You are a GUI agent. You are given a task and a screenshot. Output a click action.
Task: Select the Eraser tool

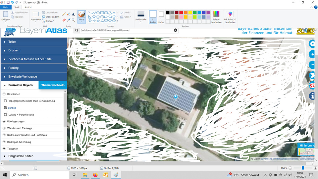[64, 20]
